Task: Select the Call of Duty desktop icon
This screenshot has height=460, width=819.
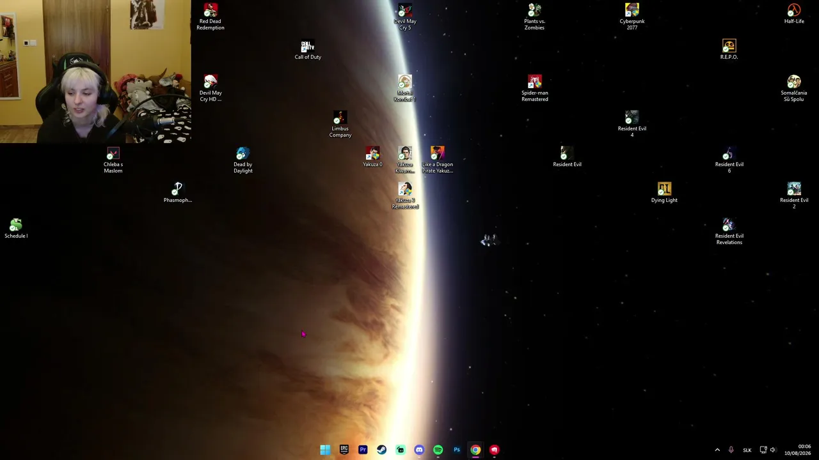Action: [x=308, y=50]
